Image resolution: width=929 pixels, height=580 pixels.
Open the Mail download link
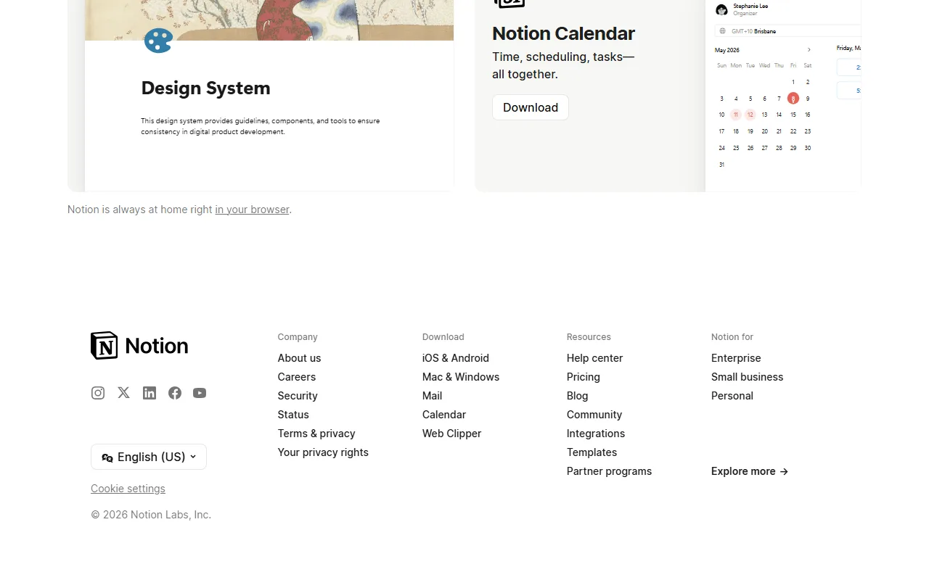click(432, 396)
